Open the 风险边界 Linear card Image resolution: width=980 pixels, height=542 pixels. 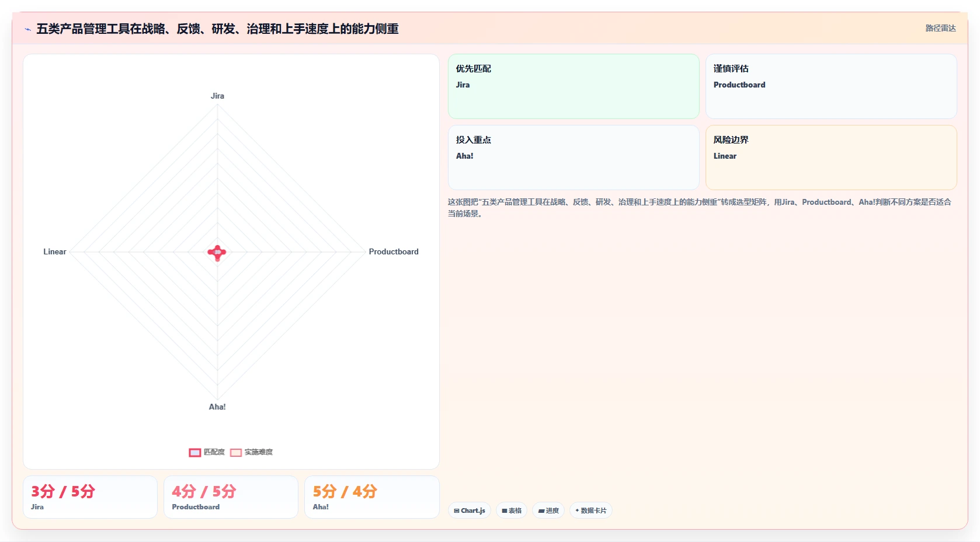[831, 158]
